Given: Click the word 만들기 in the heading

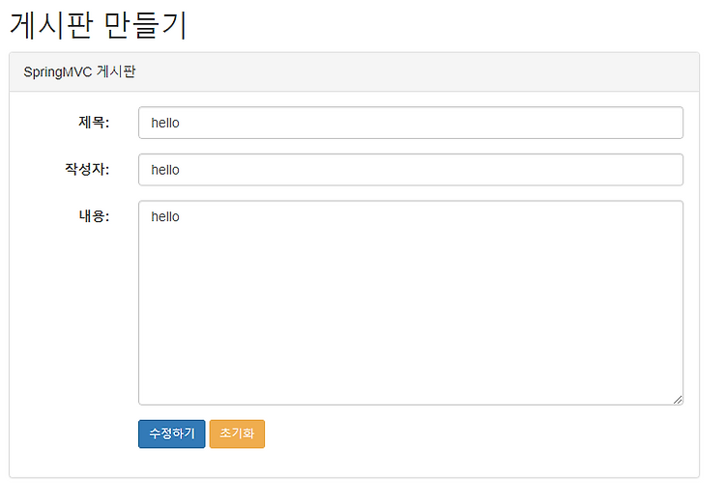Looking at the screenshot, I should (145, 25).
